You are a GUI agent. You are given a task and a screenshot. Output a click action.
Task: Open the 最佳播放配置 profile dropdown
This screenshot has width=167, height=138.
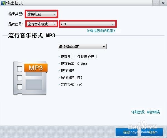point(82,46)
